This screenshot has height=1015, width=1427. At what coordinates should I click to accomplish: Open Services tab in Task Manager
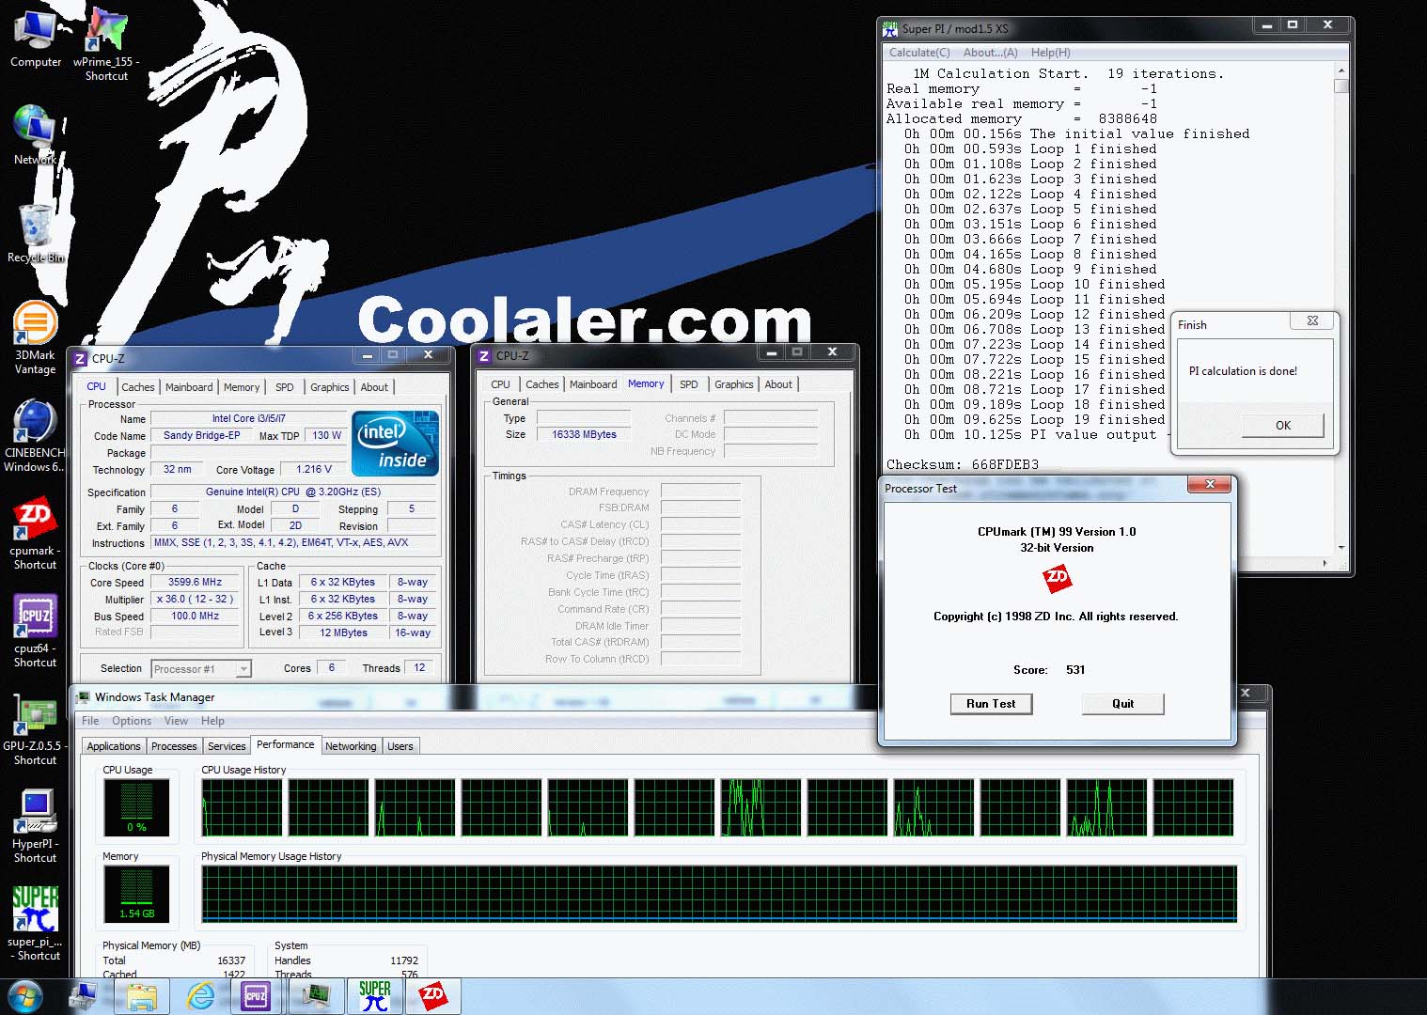[227, 746]
